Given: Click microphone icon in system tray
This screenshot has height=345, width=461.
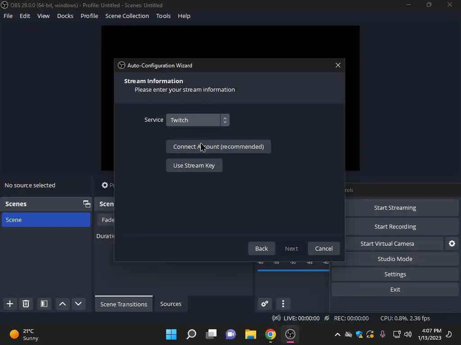Looking at the screenshot, I should (x=383, y=334).
